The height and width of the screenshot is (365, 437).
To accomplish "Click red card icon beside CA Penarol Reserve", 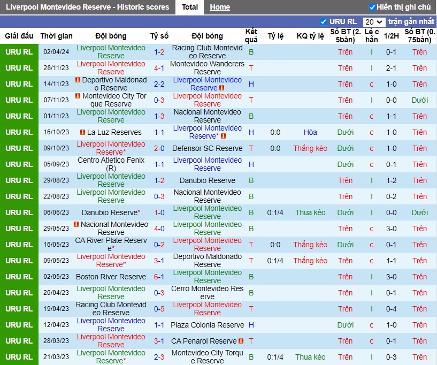I will click(x=241, y=341).
